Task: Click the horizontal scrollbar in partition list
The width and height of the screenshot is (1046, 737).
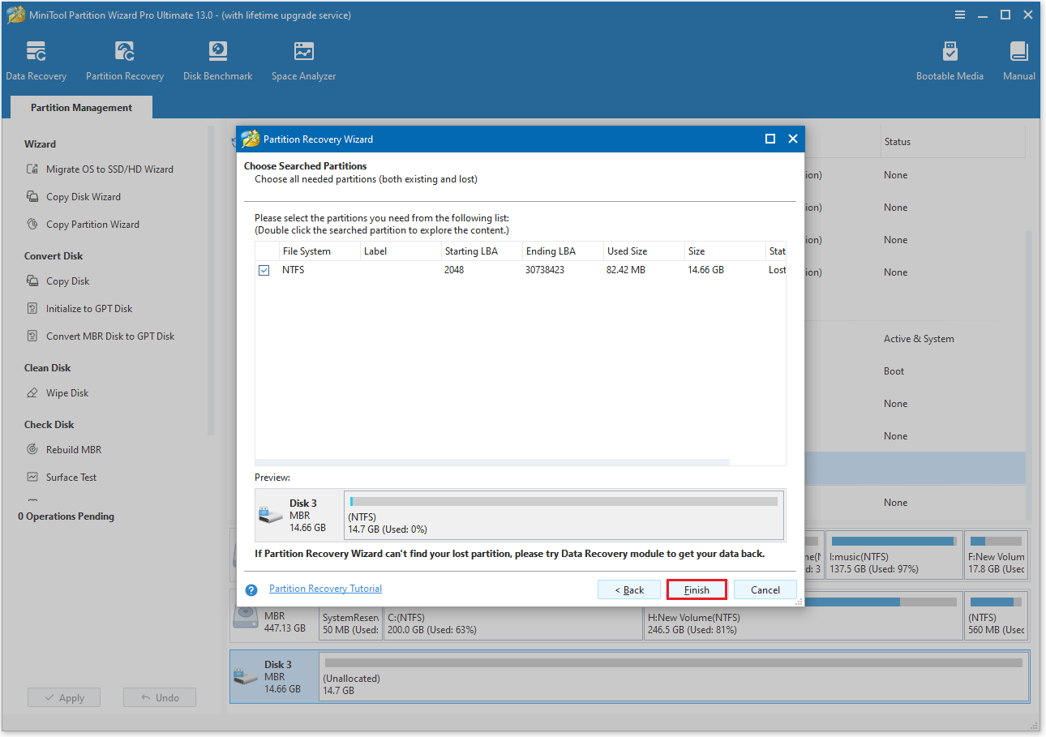Action: click(x=492, y=462)
